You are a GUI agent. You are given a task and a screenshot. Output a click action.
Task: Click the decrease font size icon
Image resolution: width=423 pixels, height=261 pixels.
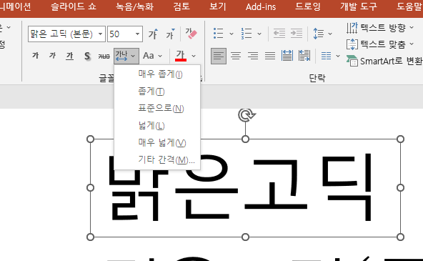point(170,34)
